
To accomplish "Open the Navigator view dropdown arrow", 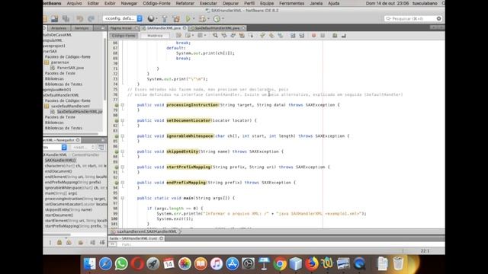I will [x=64, y=147].
